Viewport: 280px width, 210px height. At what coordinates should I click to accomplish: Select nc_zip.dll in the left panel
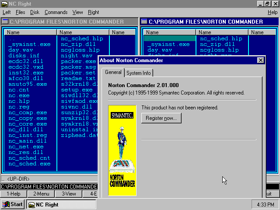78,44
